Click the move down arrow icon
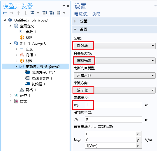157x151 pixels. tap(26, 13)
